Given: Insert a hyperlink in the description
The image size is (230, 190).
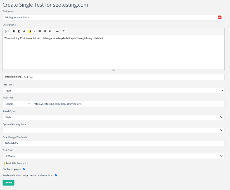Looking at the screenshot, I should (58, 31).
